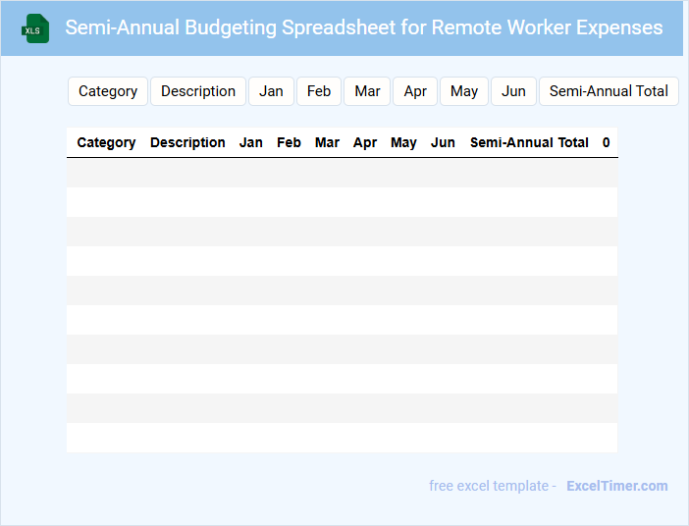Choose the Mar tag button

367,91
